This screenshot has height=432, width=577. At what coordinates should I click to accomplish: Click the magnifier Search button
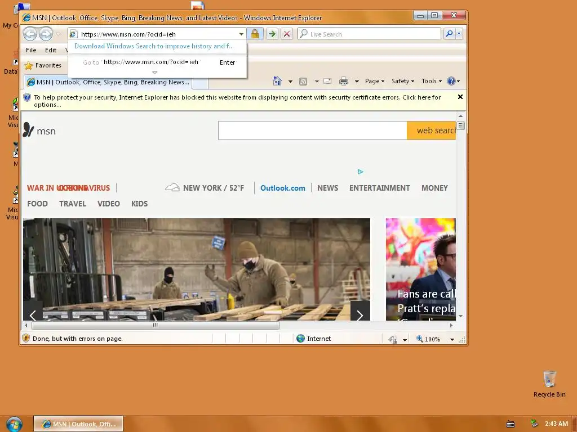coord(449,34)
